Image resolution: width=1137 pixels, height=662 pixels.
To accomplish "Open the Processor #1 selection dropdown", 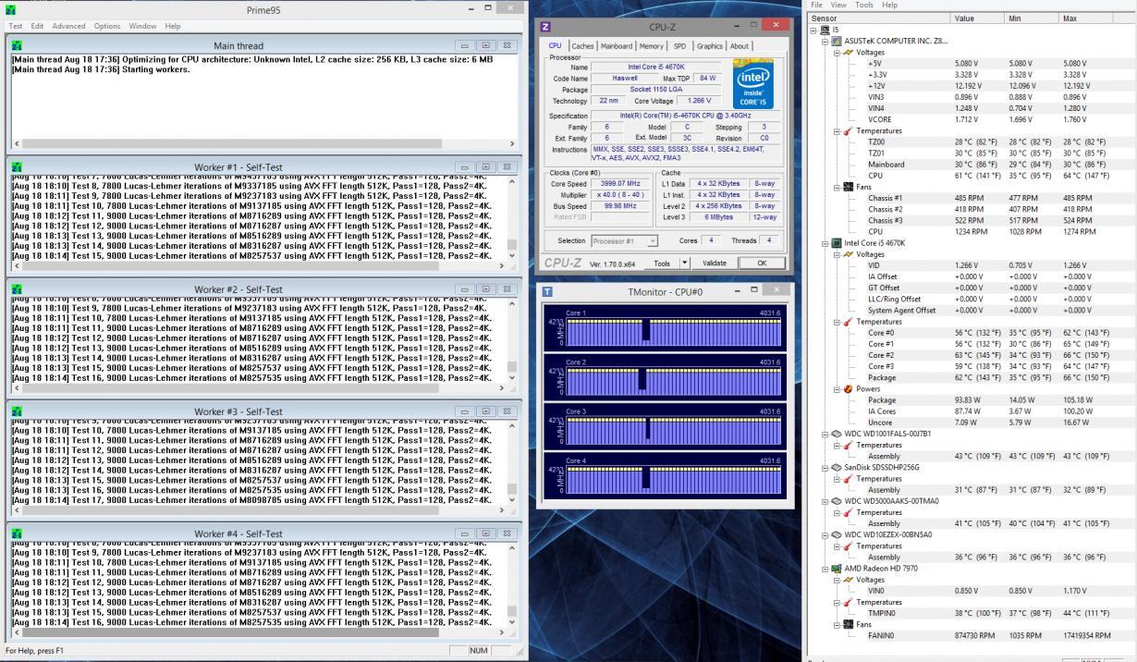I will click(625, 240).
